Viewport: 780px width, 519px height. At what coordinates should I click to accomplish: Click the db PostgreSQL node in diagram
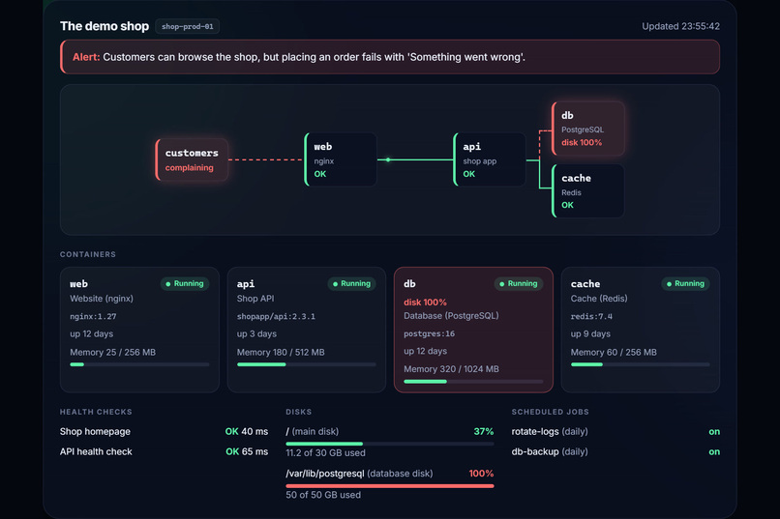coord(588,129)
